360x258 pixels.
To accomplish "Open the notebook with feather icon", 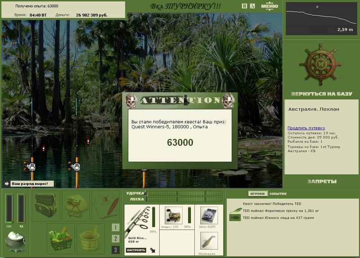I will point(106,205).
